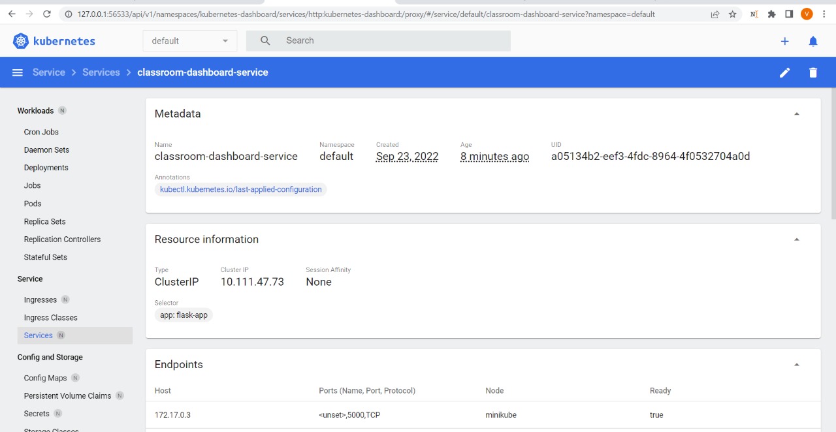
Task: Bookmark the page via the star icon
Action: [732, 14]
